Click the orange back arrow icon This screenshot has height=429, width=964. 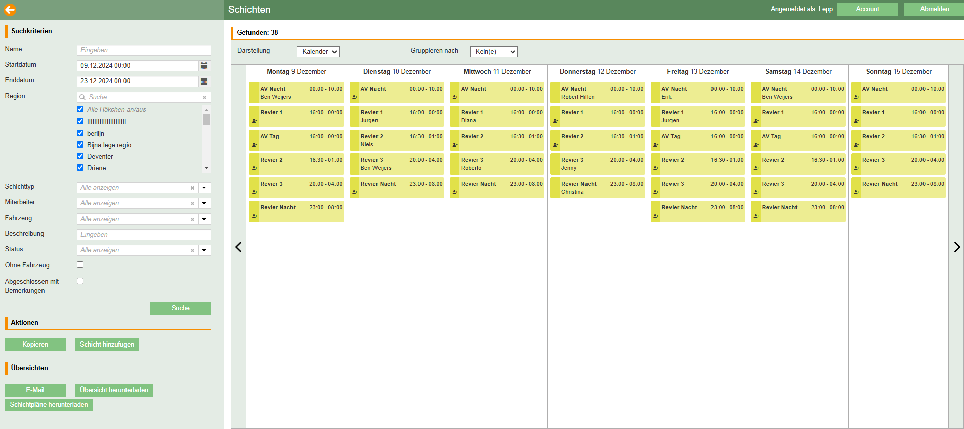click(x=10, y=10)
